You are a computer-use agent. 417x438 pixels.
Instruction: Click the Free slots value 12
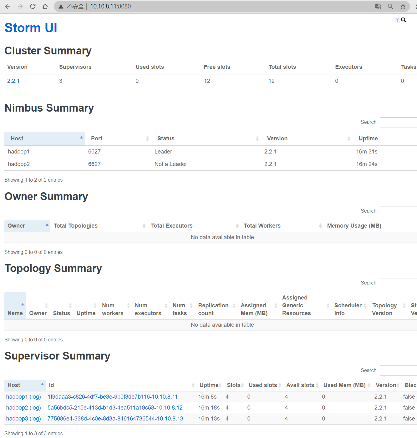(x=207, y=81)
